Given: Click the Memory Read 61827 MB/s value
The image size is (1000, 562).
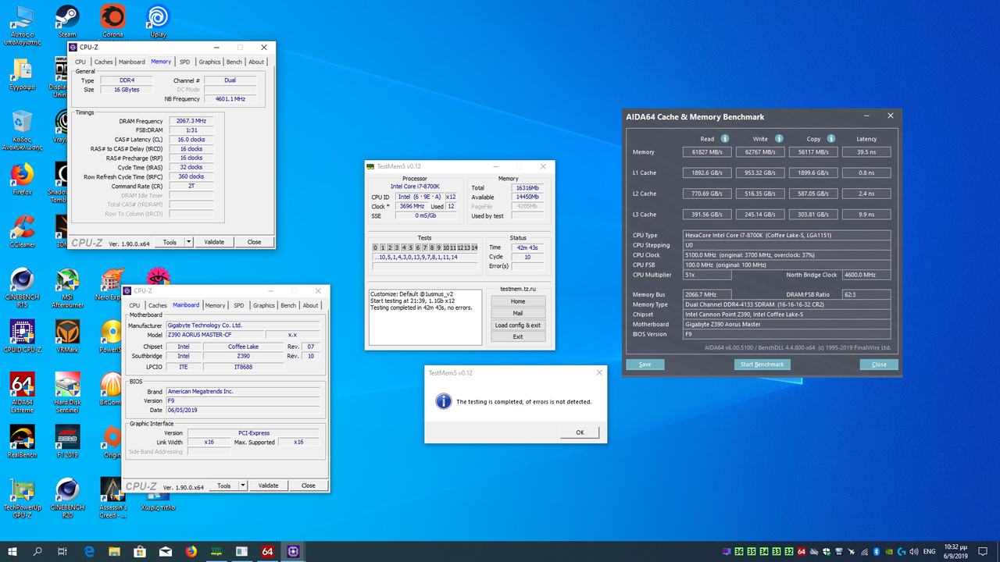Looking at the screenshot, I should point(707,152).
